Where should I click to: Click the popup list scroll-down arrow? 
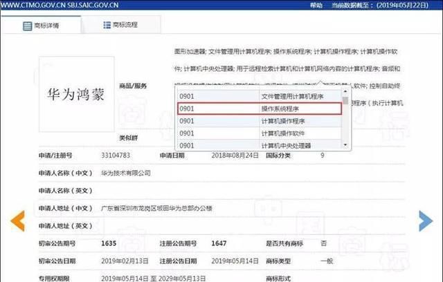[x=345, y=146]
